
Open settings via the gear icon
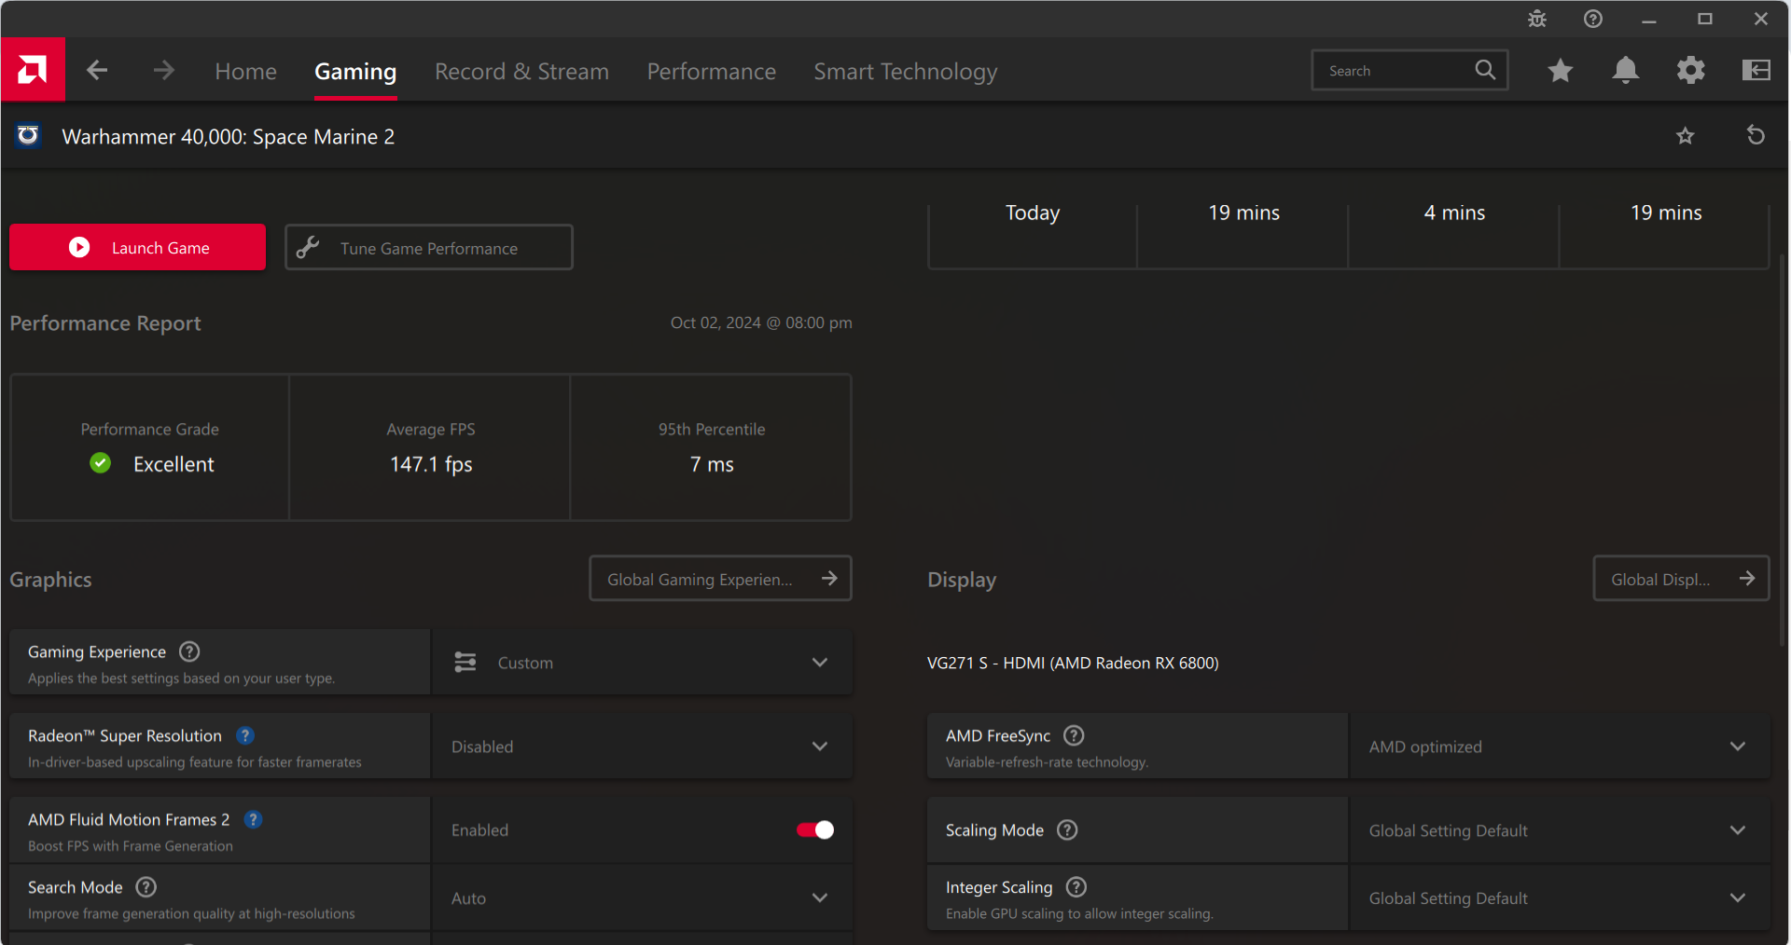[x=1690, y=71]
